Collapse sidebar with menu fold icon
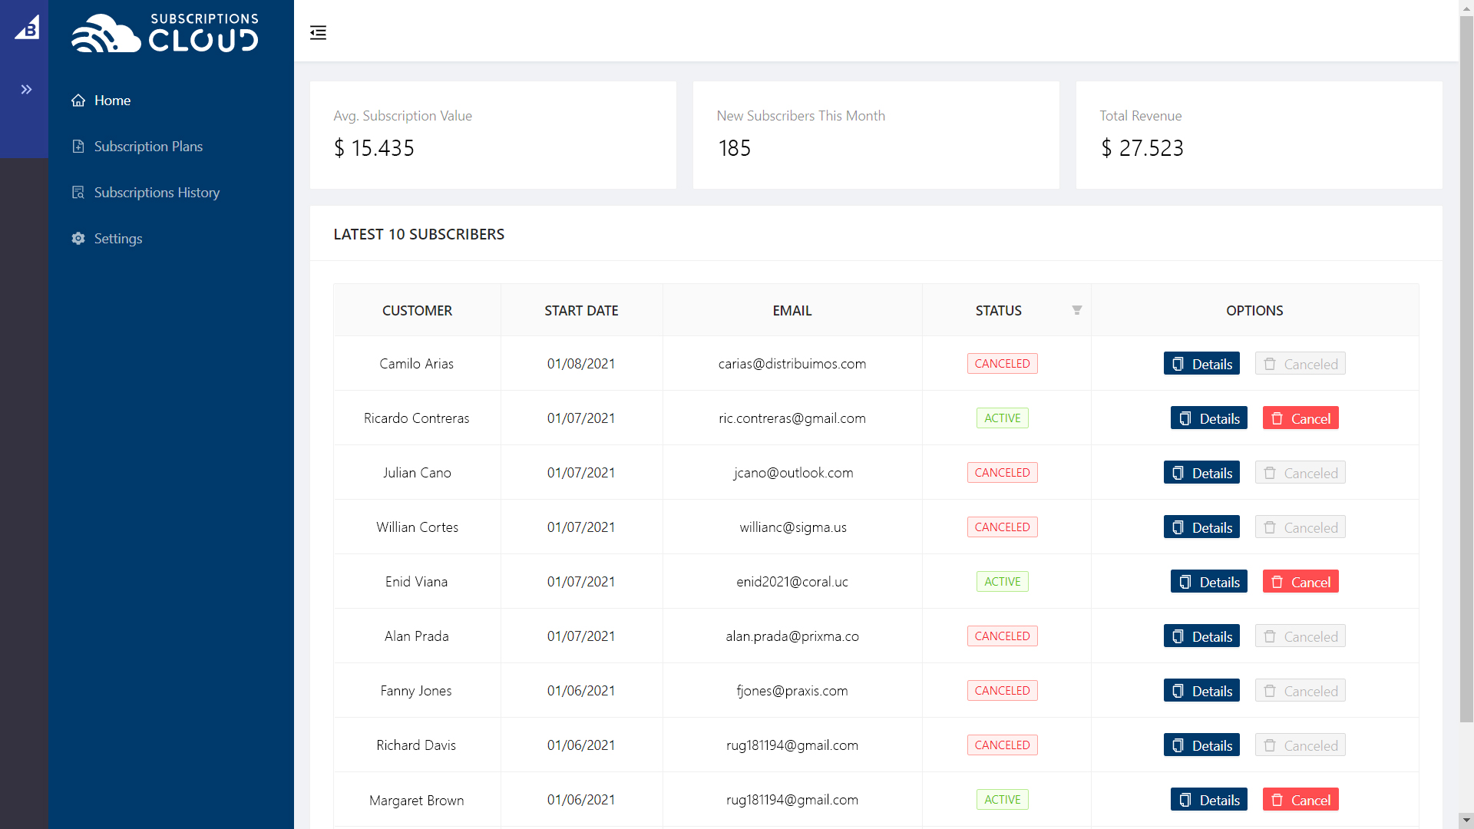1474x829 pixels. (318, 32)
